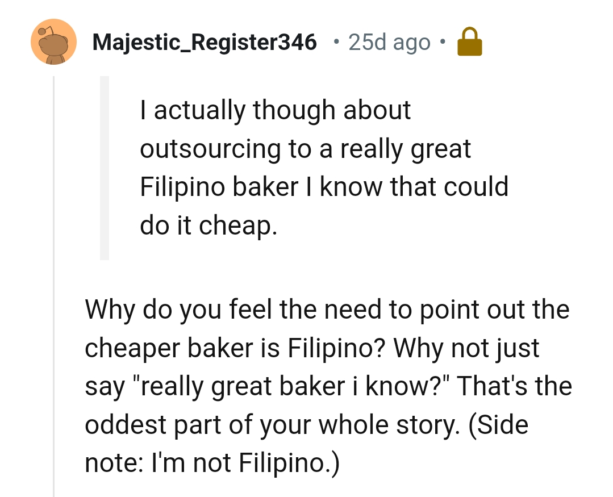
Task: Click the Majestic_Register346 avatar icon
Action: coord(54,41)
